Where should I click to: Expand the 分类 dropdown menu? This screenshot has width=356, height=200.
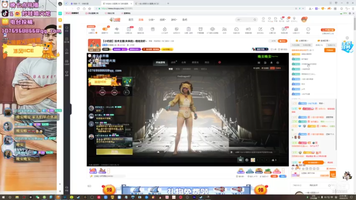click(151, 20)
